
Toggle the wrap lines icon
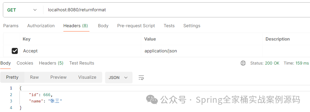tap(141, 78)
